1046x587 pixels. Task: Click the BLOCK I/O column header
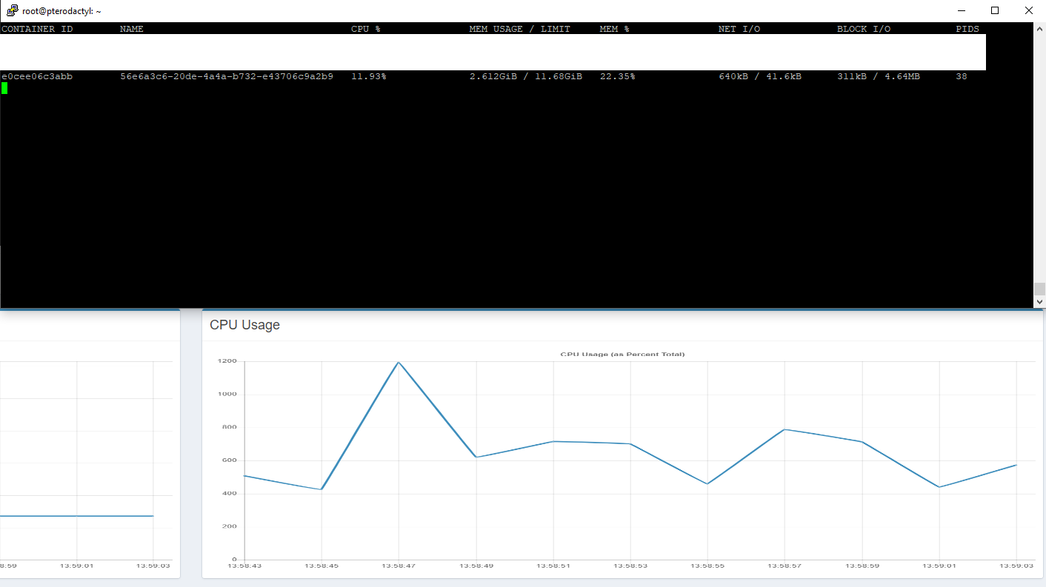coord(864,29)
